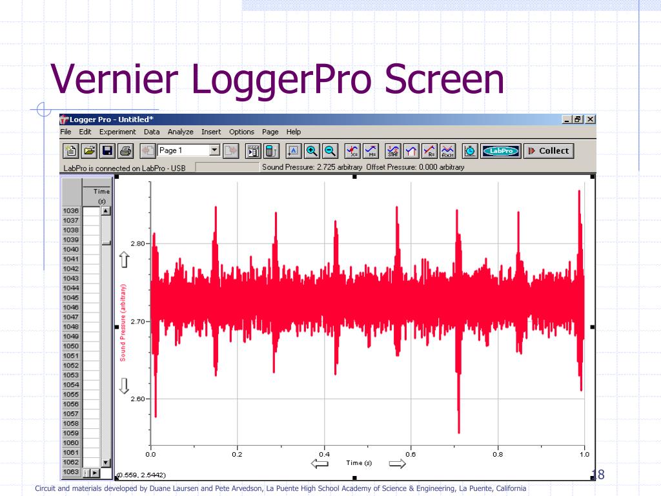Open the Edit menu

85,132
